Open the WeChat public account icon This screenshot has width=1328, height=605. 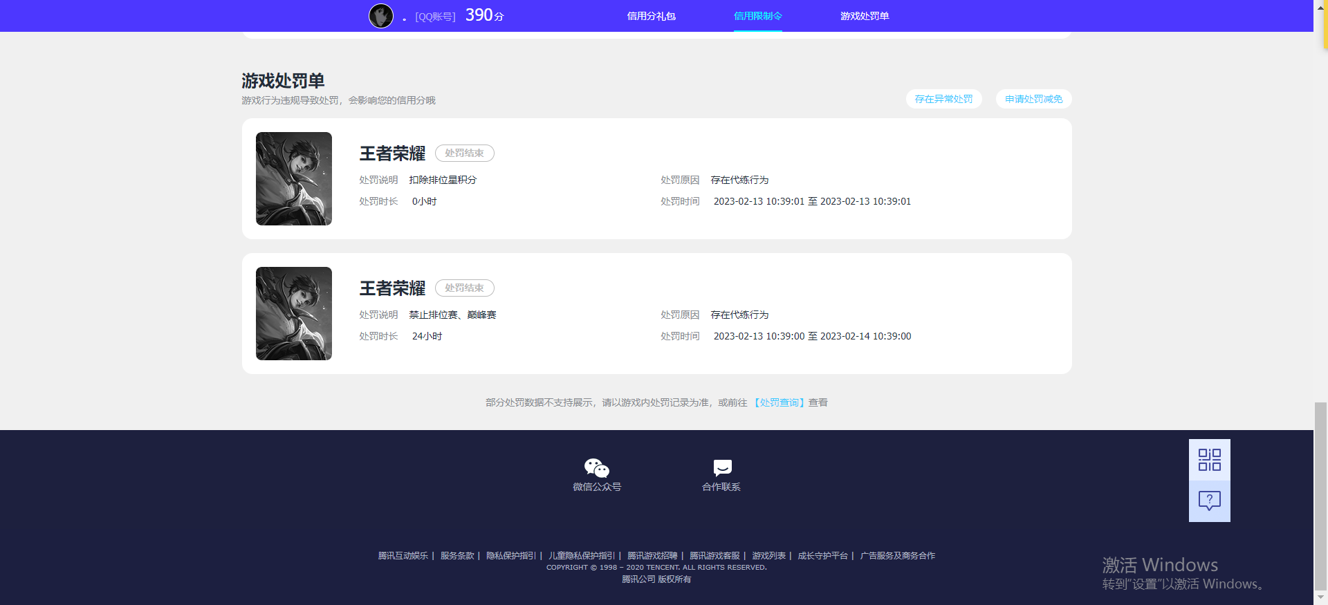point(596,468)
